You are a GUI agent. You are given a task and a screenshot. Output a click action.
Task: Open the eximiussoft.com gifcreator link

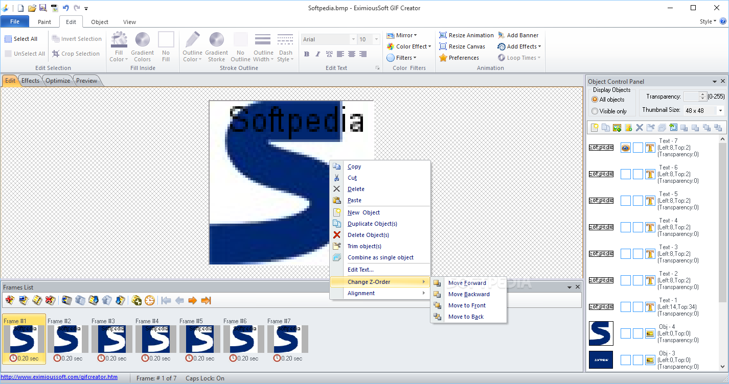tap(59, 377)
